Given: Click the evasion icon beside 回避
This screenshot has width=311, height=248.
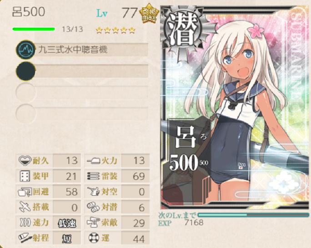Looking at the screenshot, I should pyautogui.click(x=25, y=192).
